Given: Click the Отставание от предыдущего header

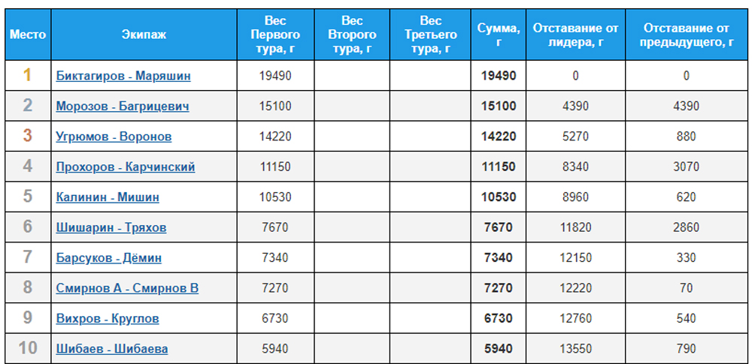Looking at the screenshot, I should [x=687, y=35].
